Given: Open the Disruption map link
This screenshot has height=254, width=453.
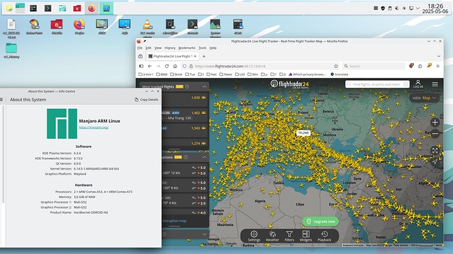Looking at the screenshot, I should click(x=174, y=221).
